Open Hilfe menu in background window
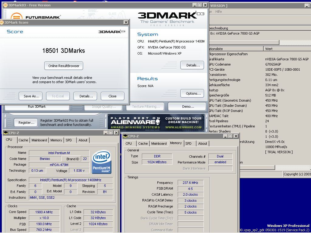This screenshot has height=233, width=311. [218, 12]
